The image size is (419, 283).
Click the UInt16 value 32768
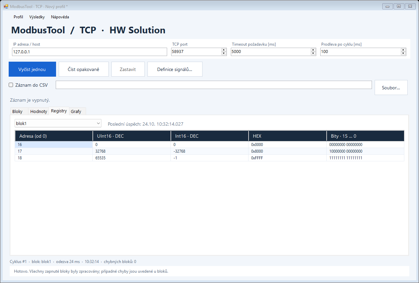(132, 151)
